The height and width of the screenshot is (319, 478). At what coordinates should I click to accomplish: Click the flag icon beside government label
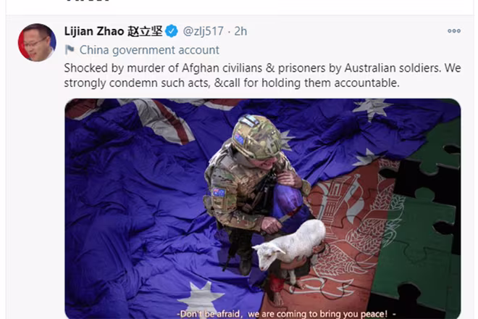click(70, 49)
